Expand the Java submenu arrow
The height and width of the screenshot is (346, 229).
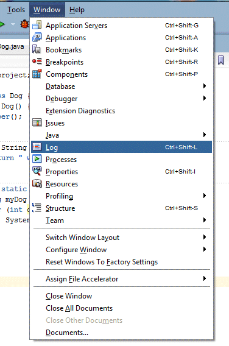coord(205,135)
